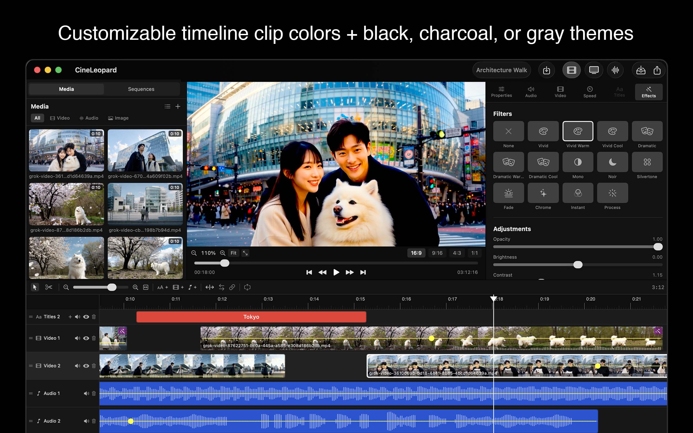
Task: Select the arrow selection tool
Action: pyautogui.click(x=35, y=287)
